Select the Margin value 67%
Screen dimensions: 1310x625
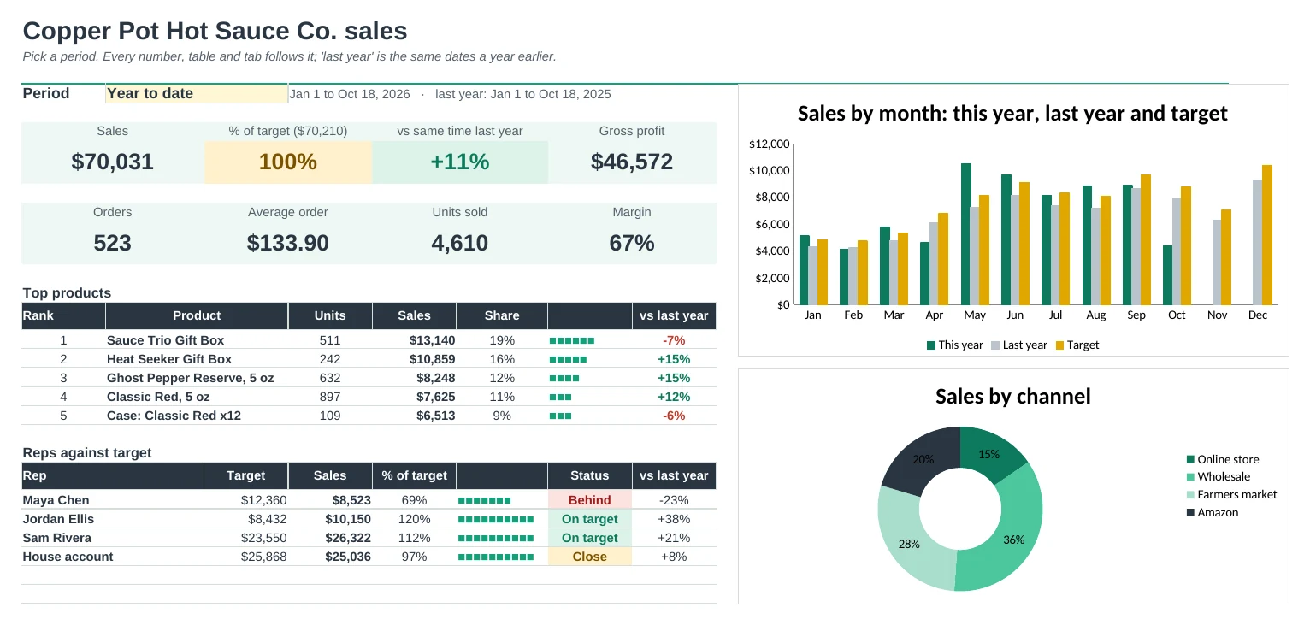[x=632, y=243]
